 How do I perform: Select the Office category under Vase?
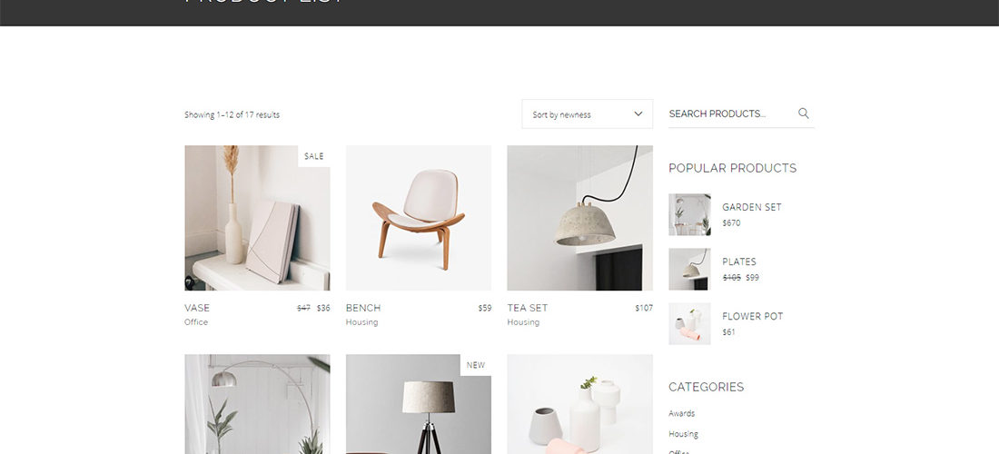click(x=196, y=322)
